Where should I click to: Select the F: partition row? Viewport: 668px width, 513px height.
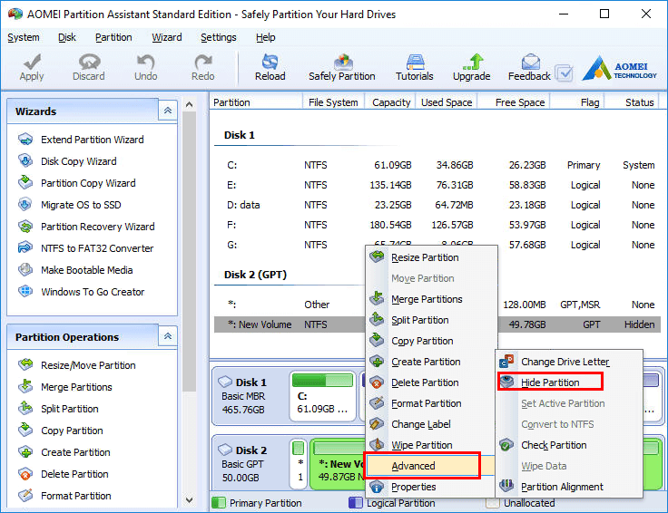pos(437,225)
